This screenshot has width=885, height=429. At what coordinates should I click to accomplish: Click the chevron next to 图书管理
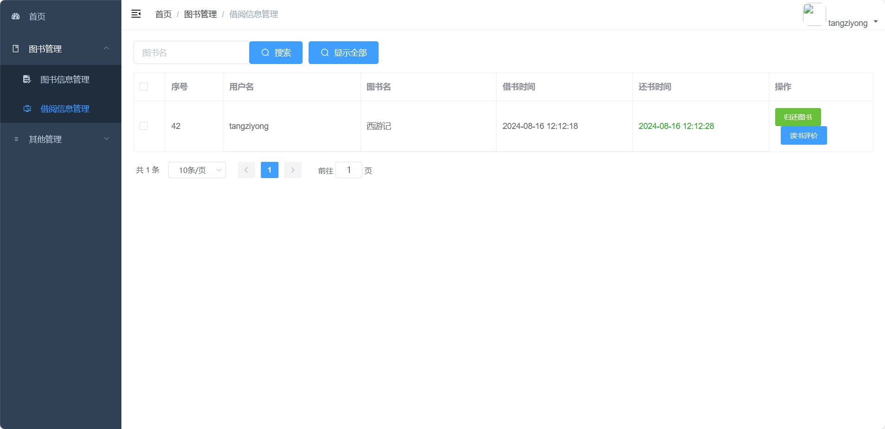(x=107, y=48)
